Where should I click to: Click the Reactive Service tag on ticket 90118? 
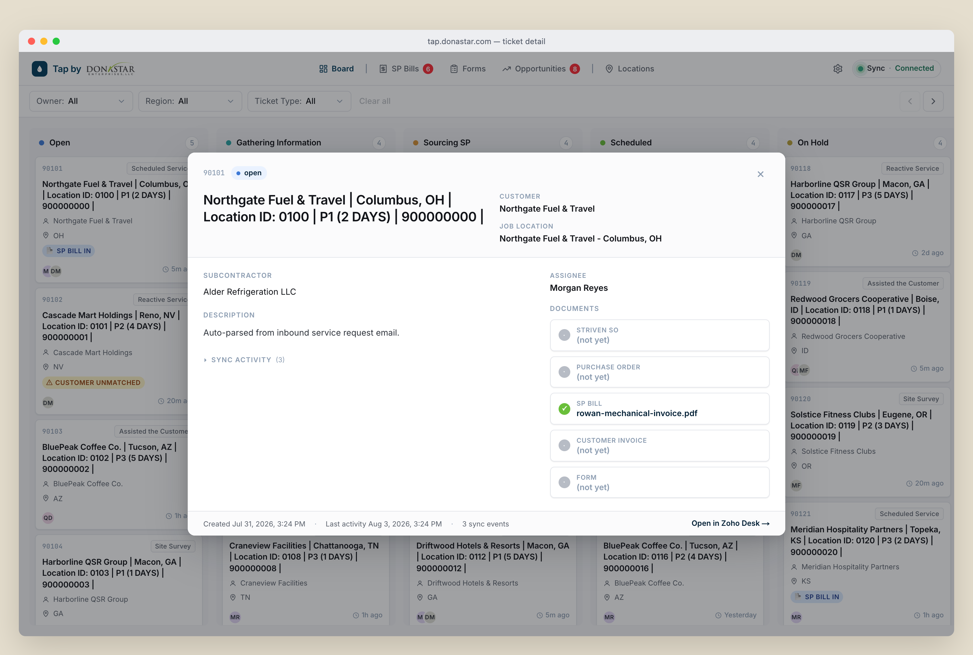[x=912, y=168]
